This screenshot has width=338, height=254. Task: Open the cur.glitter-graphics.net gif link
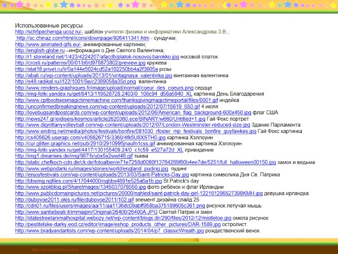click(85, 144)
